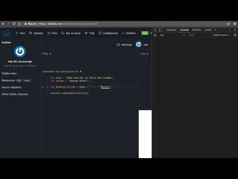Open the browser profile avatar
Viewport: 238px width, 179px height.
coord(235,24)
